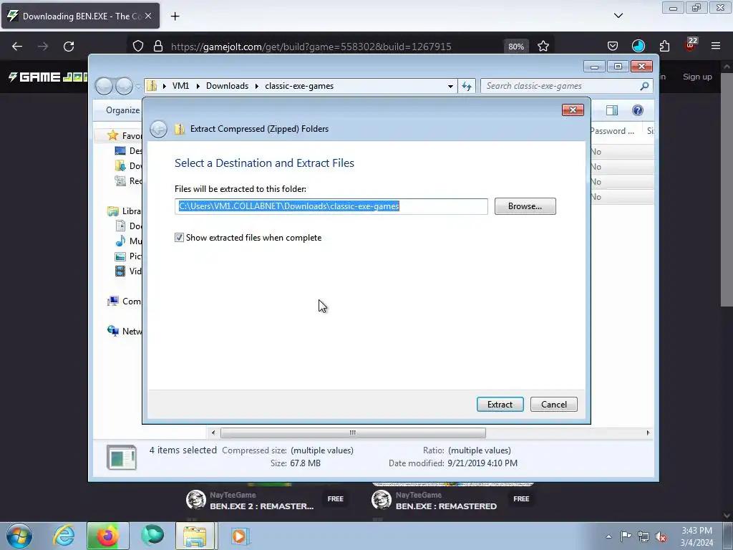
Task: Select the Favorites star in sidebar
Action: (x=112, y=135)
